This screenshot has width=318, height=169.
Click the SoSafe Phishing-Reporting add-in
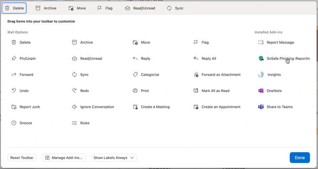click(x=284, y=59)
